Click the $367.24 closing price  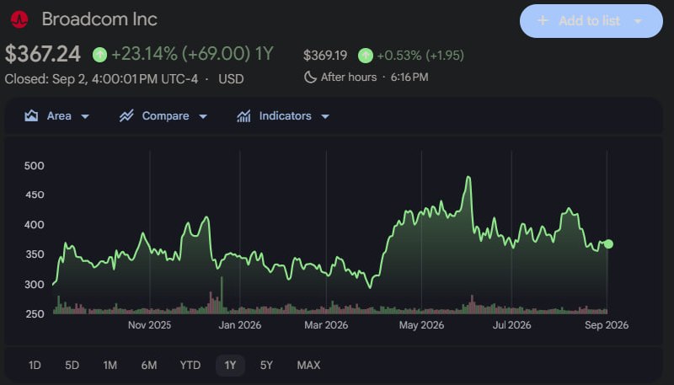point(43,54)
